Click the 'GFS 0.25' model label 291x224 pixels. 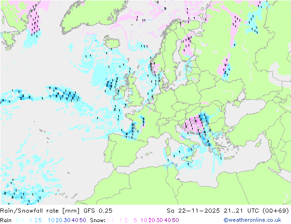pos(98,211)
